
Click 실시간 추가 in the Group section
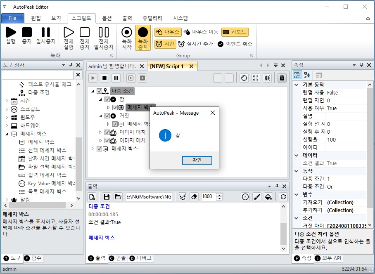point(196,44)
